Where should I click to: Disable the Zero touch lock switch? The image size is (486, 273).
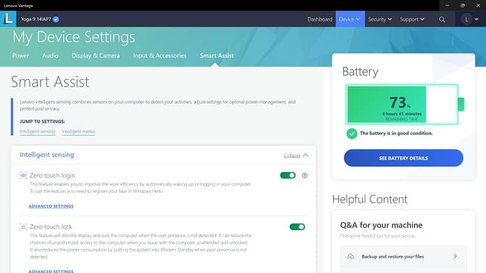297,227
